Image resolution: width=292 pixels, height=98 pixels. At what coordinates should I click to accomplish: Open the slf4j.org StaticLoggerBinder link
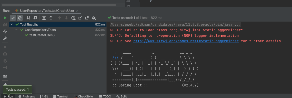point(186,41)
